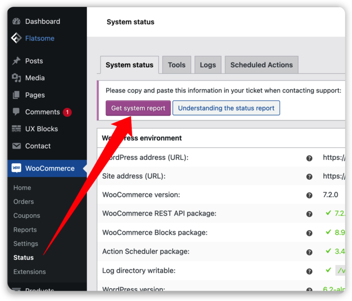Open the WooCommerce Extensions submenu

pos(30,272)
